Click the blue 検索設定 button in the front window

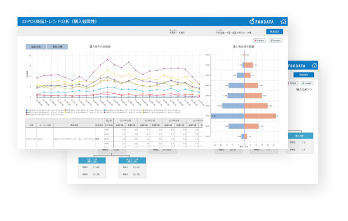coord(274,32)
